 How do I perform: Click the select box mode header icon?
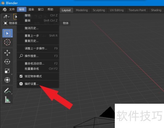click(x=15, y=17)
